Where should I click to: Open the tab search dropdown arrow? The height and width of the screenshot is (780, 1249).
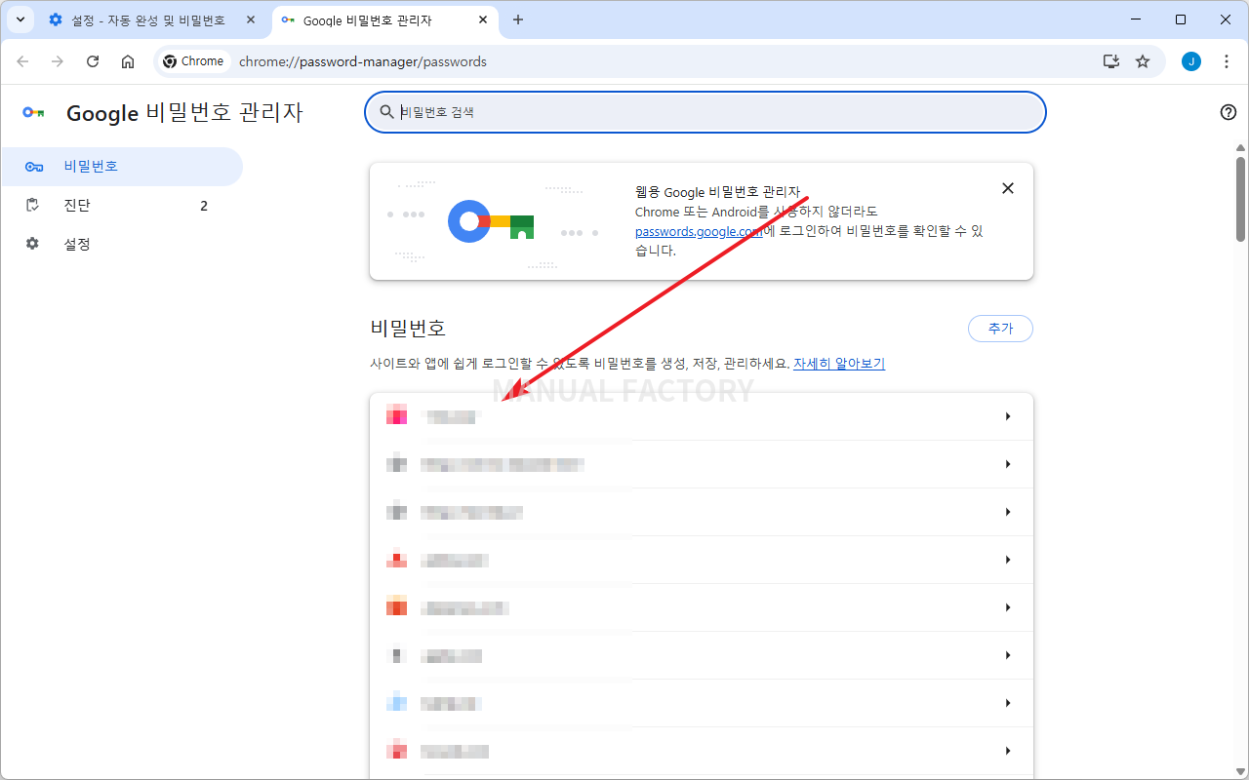pyautogui.click(x=20, y=19)
